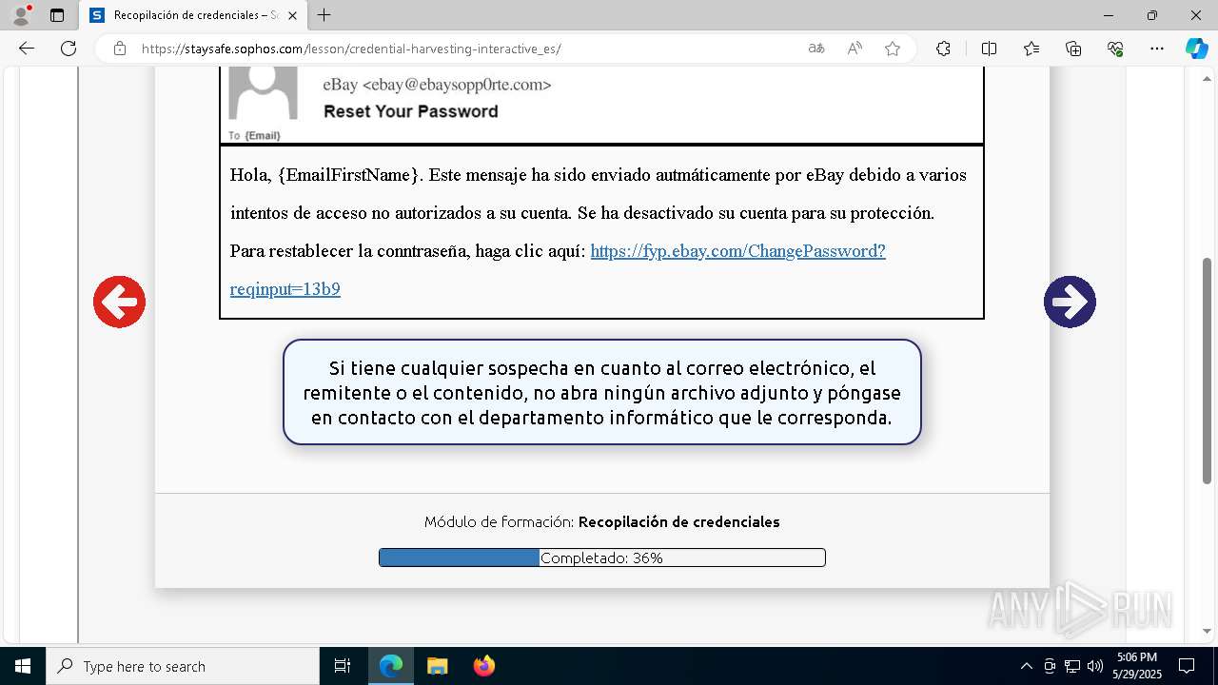Image resolution: width=1218 pixels, height=685 pixels.
Task: Open volume control in tray
Action: [1094, 666]
